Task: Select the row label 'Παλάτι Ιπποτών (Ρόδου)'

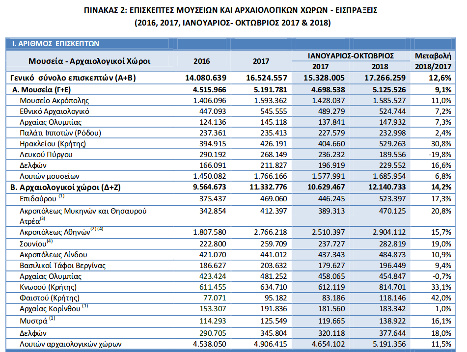Action: pos(60,133)
